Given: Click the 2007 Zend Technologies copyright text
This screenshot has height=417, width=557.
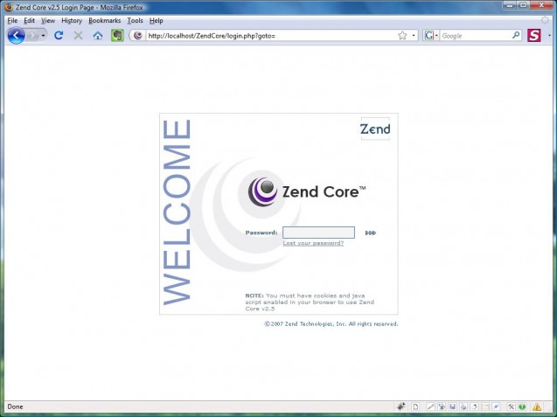Looking at the screenshot, I should click(x=331, y=324).
